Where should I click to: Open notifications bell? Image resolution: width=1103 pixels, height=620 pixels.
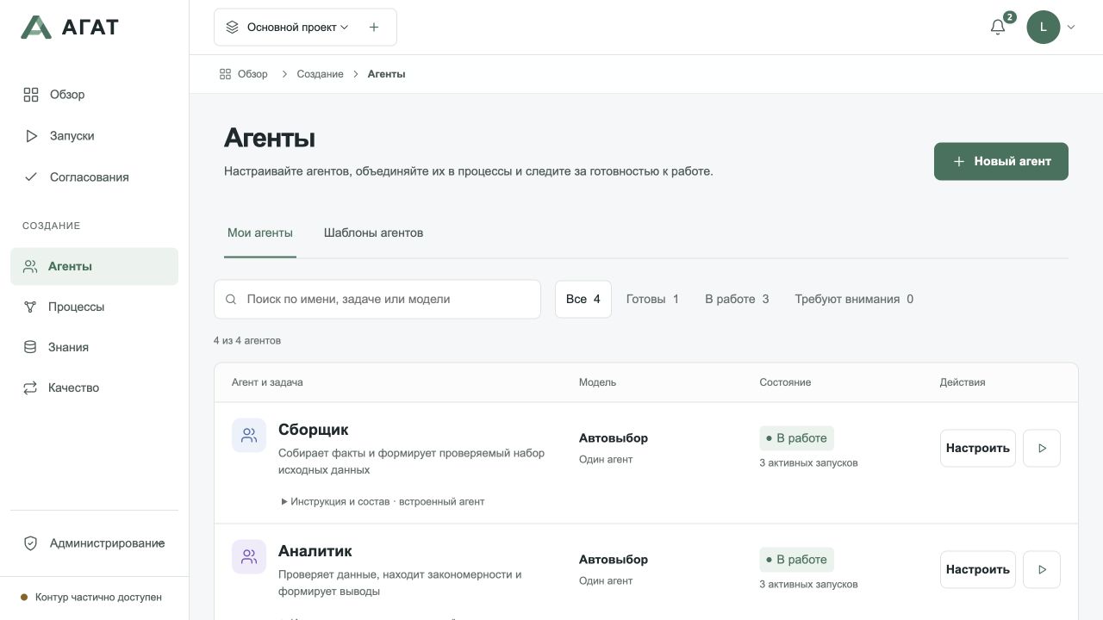point(998,27)
